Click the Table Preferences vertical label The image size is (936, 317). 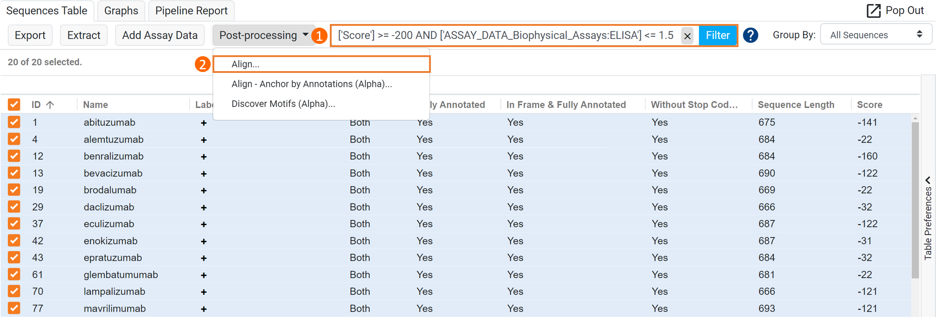(x=927, y=223)
